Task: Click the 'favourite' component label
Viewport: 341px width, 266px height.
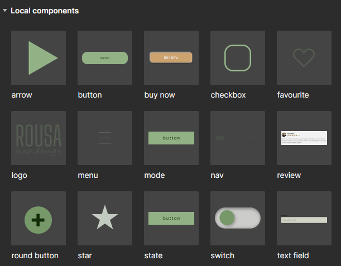Action: tap(293, 95)
